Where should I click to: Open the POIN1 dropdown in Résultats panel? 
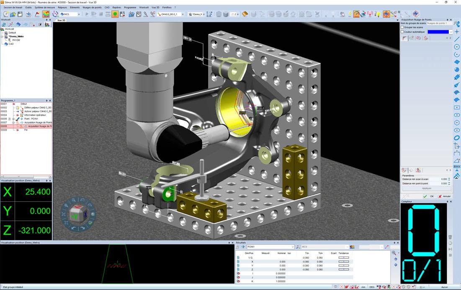(270, 247)
